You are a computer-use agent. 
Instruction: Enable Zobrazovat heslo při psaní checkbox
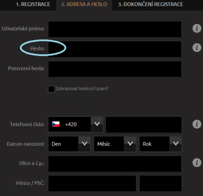pyautogui.click(x=51, y=89)
